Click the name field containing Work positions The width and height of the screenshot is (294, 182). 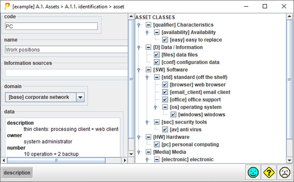(66, 50)
